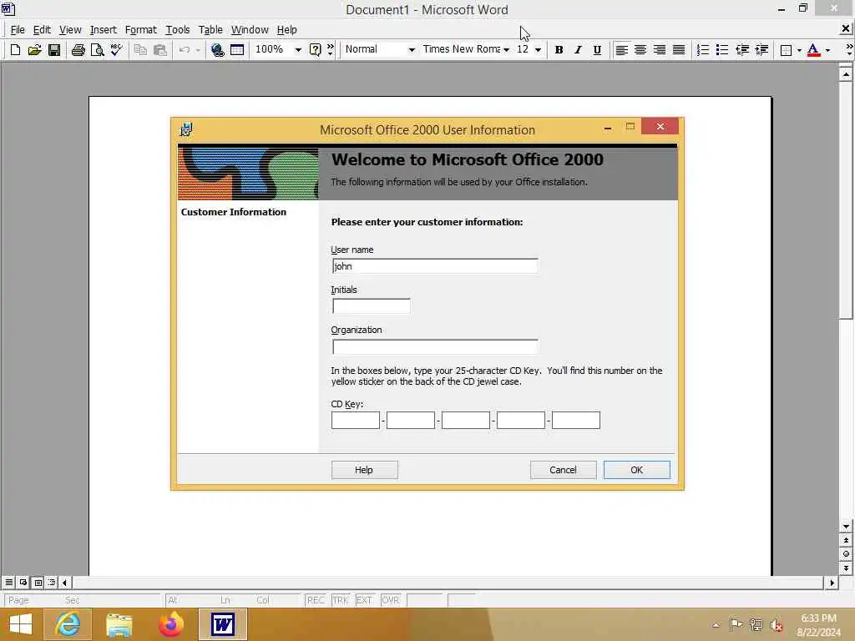Viewport: 855px width, 641px height.
Task: Open Internet Explorer from taskbar
Action: (x=68, y=624)
